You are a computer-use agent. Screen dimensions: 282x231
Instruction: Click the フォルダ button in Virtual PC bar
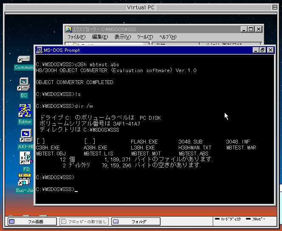click(x=136, y=222)
